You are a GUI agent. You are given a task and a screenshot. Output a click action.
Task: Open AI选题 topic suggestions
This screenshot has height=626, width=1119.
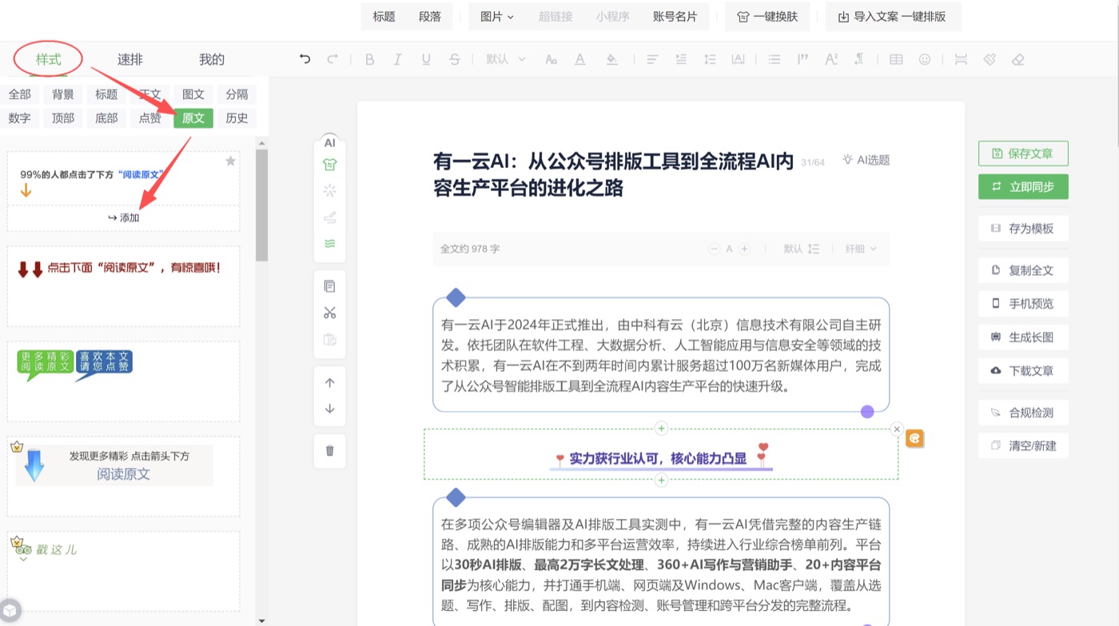(866, 160)
